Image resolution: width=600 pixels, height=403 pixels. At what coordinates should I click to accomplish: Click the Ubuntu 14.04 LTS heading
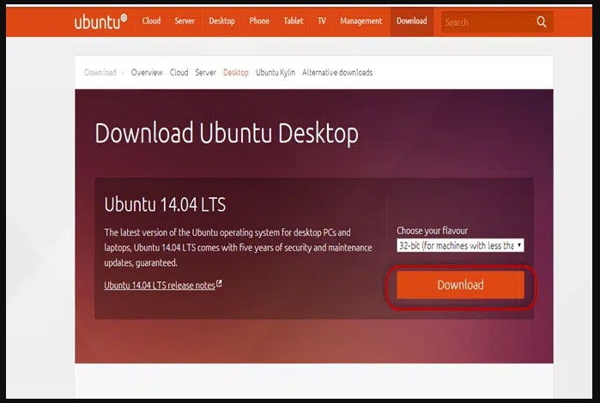pyautogui.click(x=165, y=205)
